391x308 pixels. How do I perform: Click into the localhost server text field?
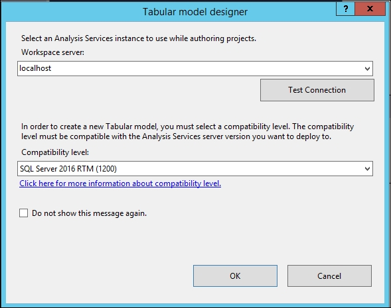tap(190, 69)
